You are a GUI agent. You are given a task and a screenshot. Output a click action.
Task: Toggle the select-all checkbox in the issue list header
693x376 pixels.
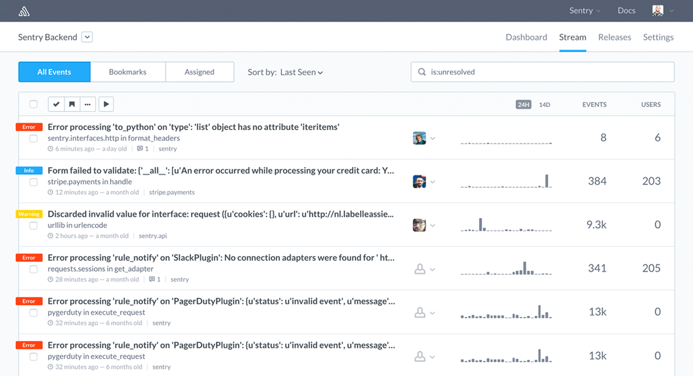click(34, 104)
